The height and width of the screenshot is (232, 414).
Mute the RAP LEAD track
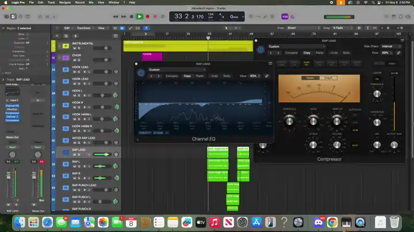click(74, 154)
